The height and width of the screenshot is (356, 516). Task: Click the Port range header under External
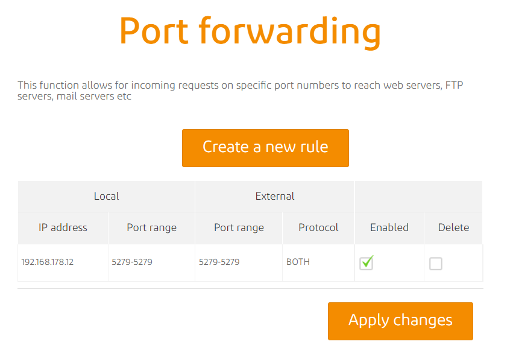pos(239,228)
